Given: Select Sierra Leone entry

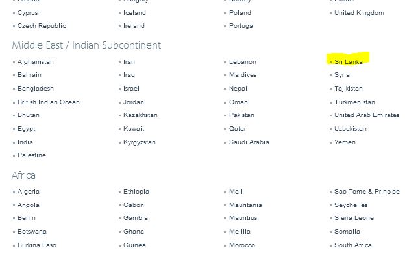Looking at the screenshot, I should point(354,218).
